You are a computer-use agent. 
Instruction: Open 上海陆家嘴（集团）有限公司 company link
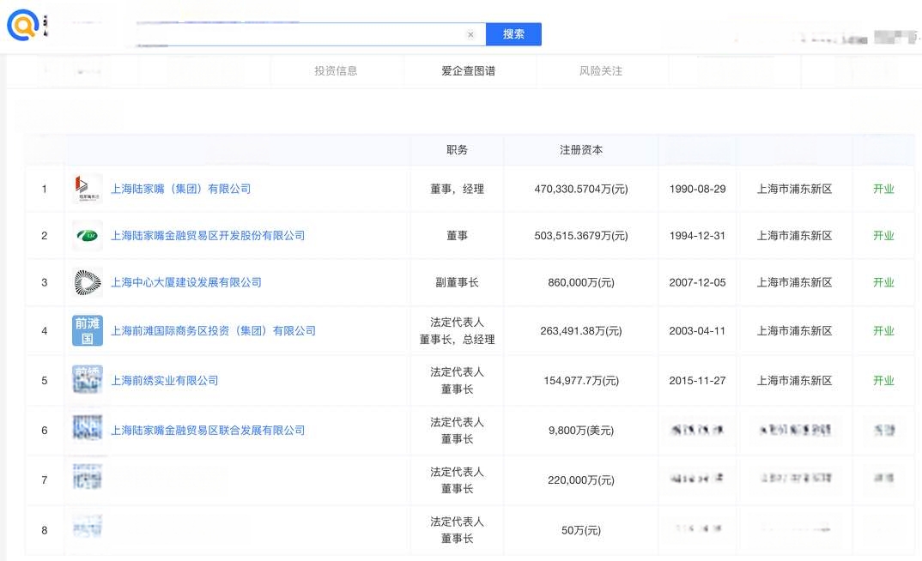(181, 189)
